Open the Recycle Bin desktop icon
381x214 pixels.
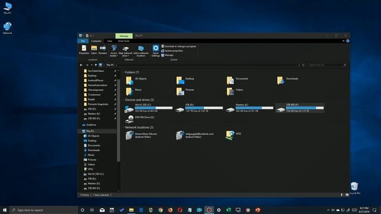(355, 188)
